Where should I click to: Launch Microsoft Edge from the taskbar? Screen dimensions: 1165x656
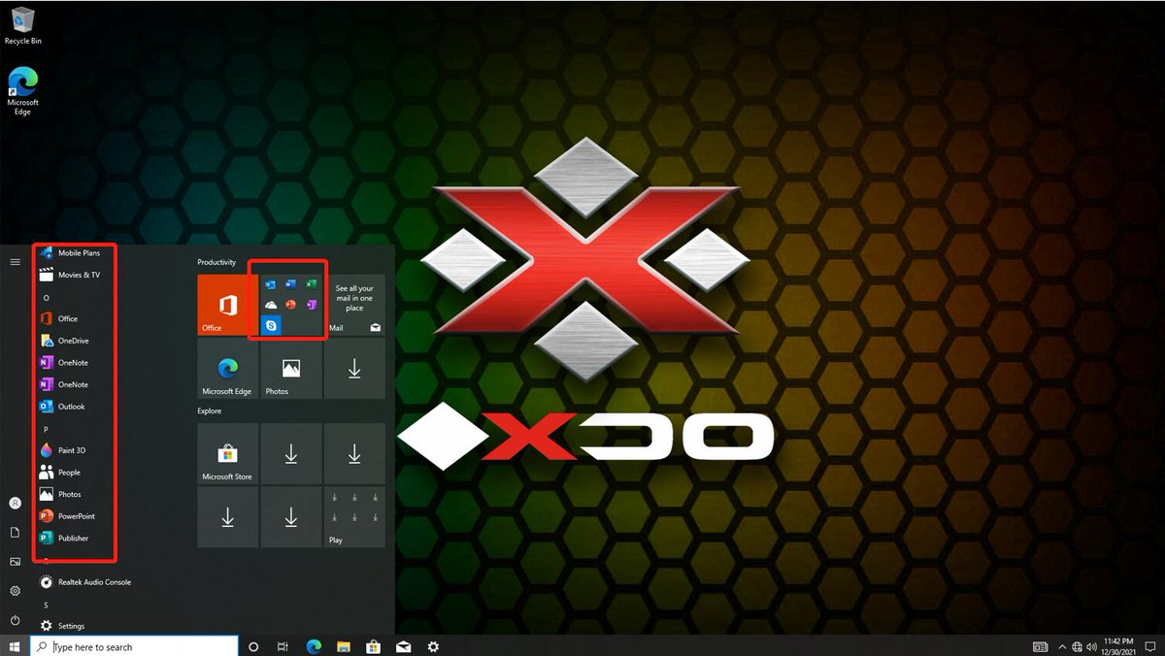point(314,646)
